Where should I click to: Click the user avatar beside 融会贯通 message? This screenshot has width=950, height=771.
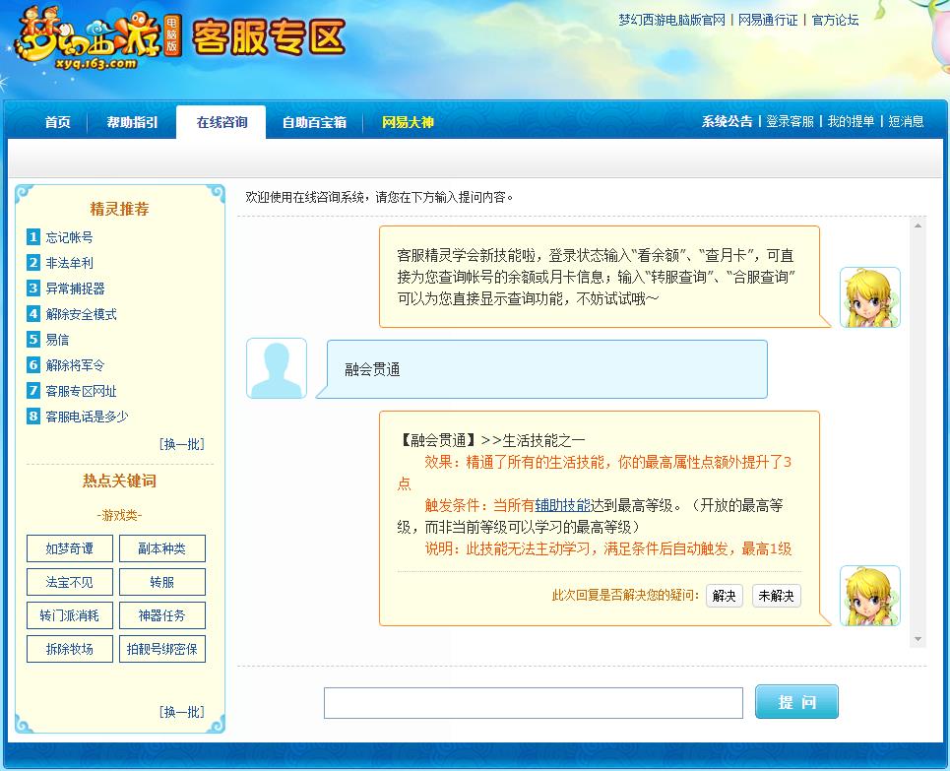[277, 368]
